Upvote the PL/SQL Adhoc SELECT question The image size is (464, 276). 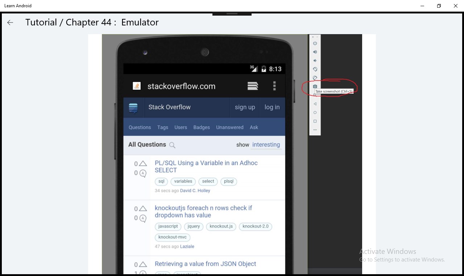(x=143, y=163)
